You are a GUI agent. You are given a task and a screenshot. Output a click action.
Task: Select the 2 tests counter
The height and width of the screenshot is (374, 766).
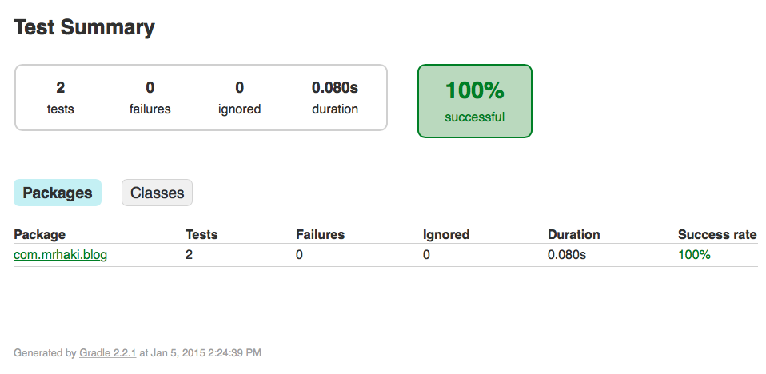[x=61, y=97]
